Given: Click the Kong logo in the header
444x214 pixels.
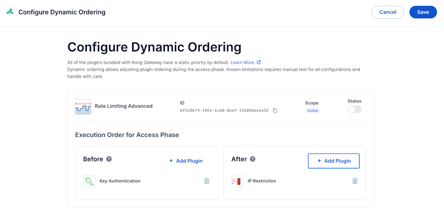Looking at the screenshot, I should tap(10, 12).
